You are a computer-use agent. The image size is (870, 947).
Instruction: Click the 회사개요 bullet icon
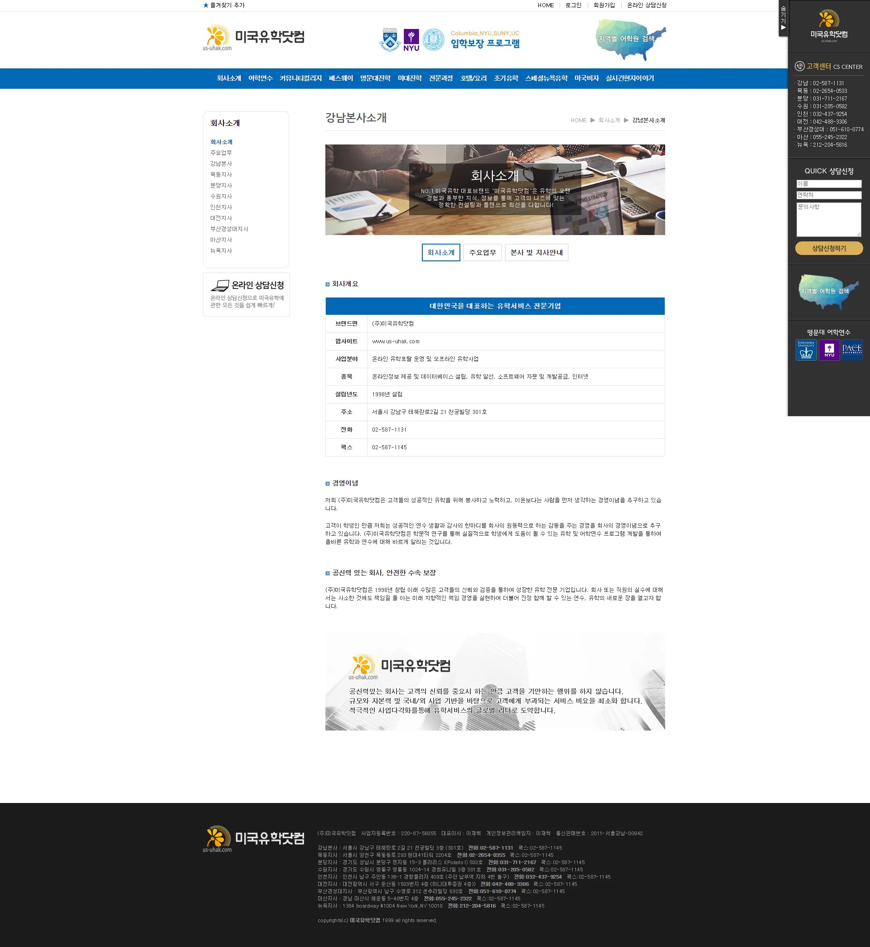[x=328, y=284]
